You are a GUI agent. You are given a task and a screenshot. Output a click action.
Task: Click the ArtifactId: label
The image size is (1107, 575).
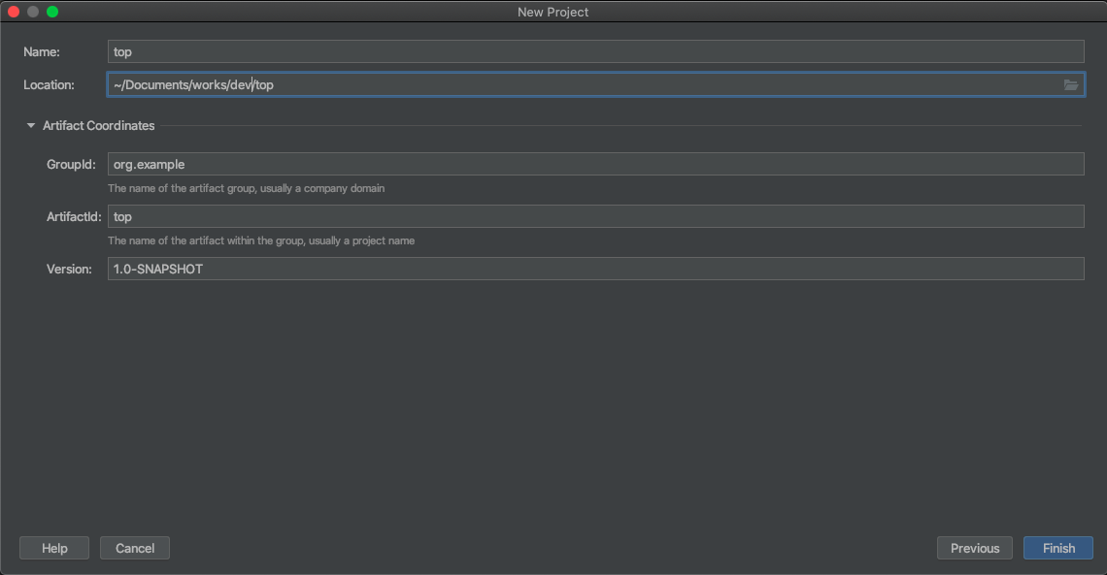tap(74, 216)
